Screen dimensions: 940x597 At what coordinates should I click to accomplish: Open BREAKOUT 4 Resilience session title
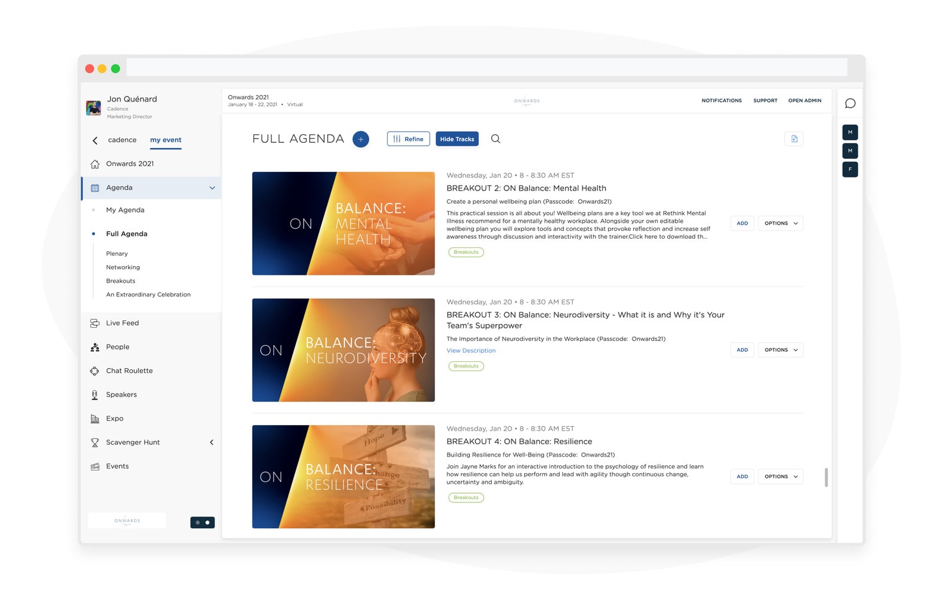coord(519,442)
